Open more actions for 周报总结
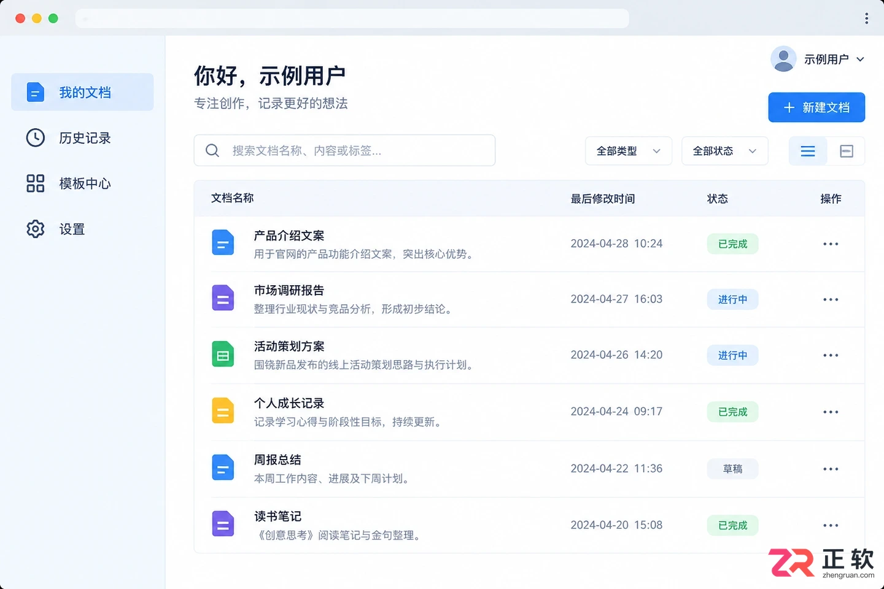 831,469
